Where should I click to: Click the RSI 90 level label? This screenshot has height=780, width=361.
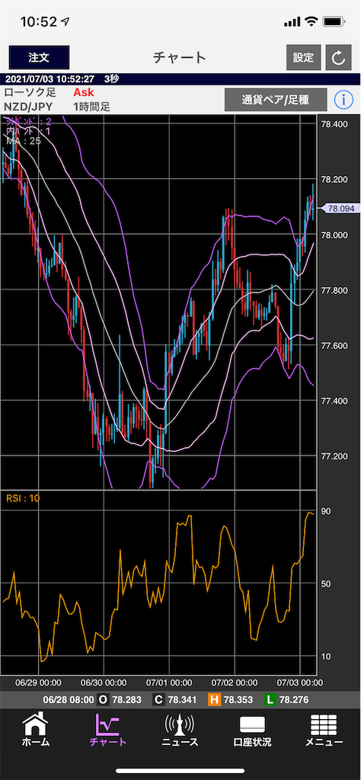(x=326, y=511)
